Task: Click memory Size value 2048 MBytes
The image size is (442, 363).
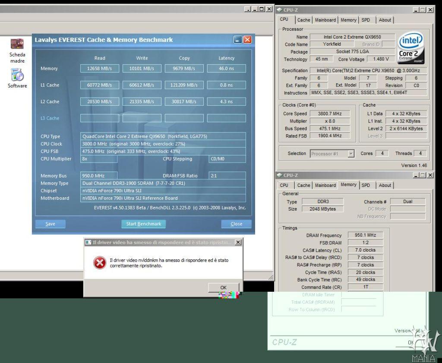Action: (323, 209)
